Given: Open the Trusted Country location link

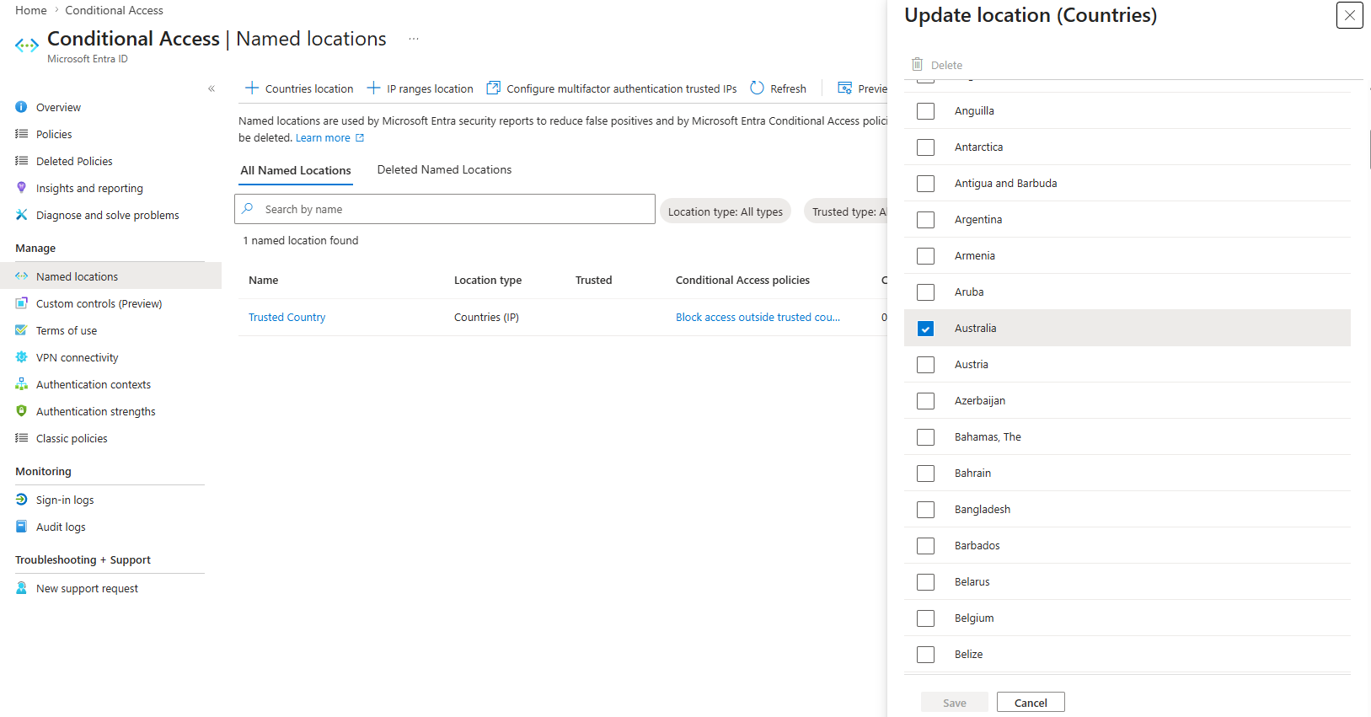Looking at the screenshot, I should (x=287, y=317).
